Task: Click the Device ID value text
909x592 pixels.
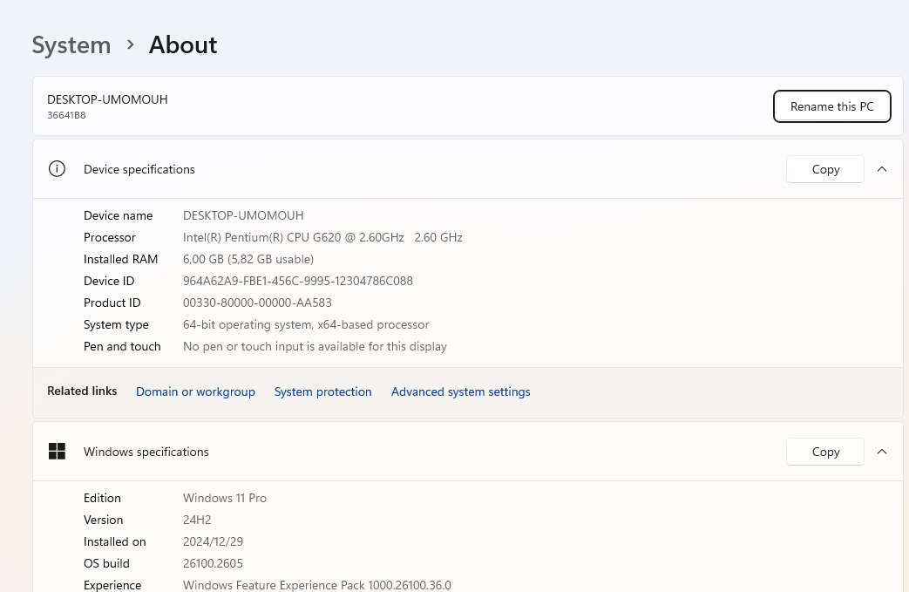Action: coord(297,281)
